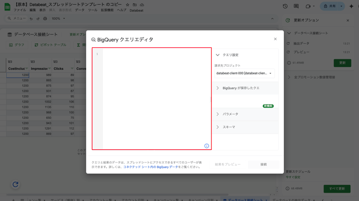The image size is (359, 201).
Task: Open the データ menu
Action: pos(80,10)
